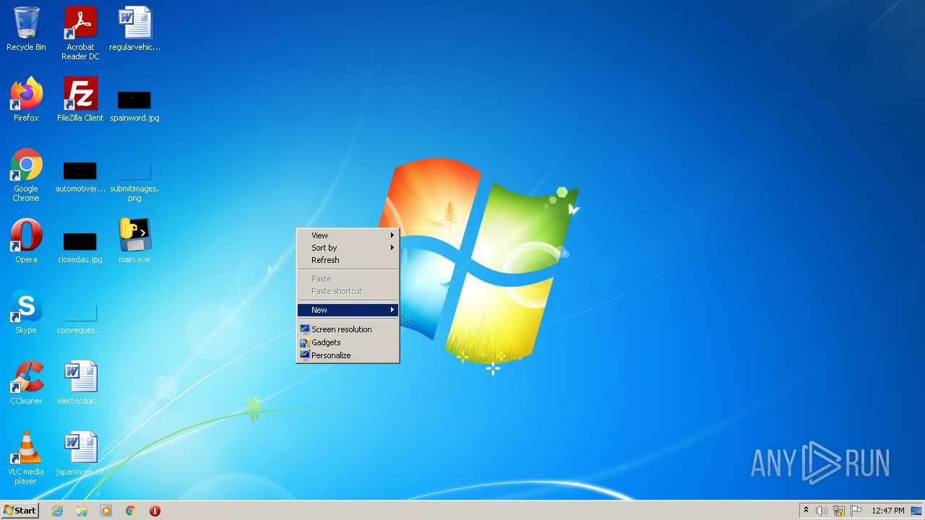Expand the Sort by submenu
Image resolution: width=925 pixels, height=520 pixels.
coord(348,248)
